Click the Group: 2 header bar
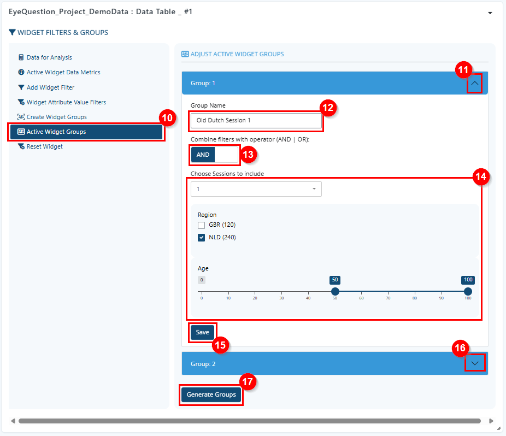 pyautogui.click(x=334, y=363)
